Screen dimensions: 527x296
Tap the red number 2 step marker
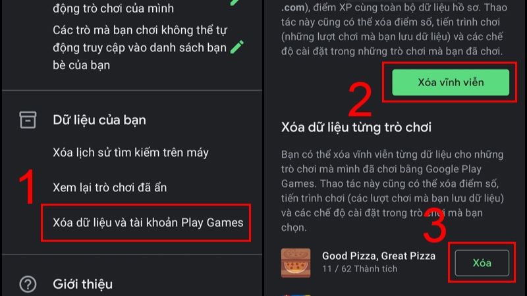tap(360, 99)
